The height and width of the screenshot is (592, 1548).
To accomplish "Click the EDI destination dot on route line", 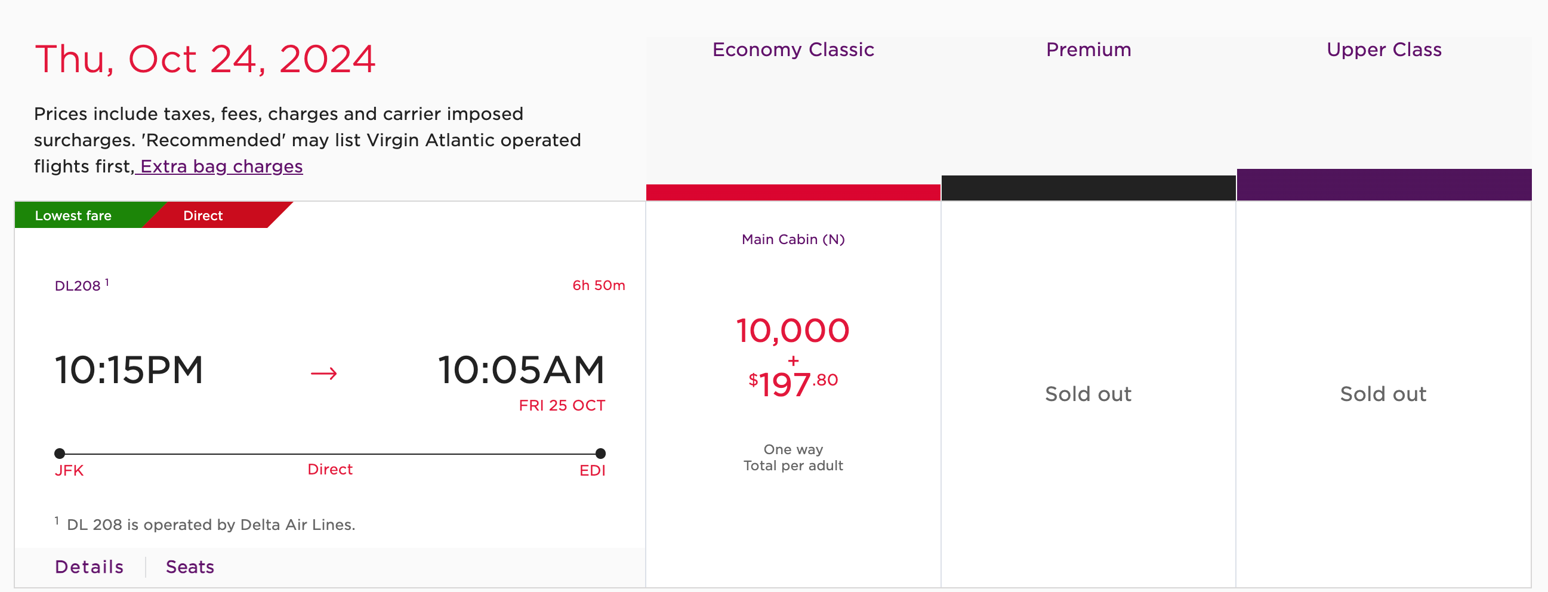I will (600, 453).
